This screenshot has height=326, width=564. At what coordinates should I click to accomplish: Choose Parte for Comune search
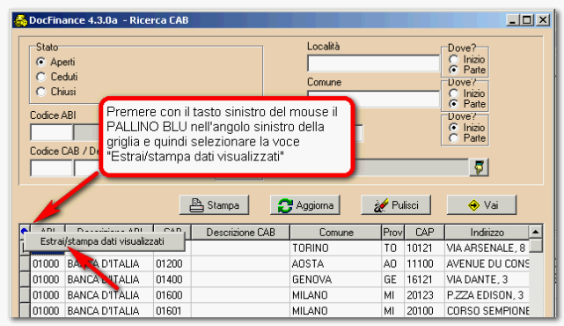pyautogui.click(x=454, y=104)
